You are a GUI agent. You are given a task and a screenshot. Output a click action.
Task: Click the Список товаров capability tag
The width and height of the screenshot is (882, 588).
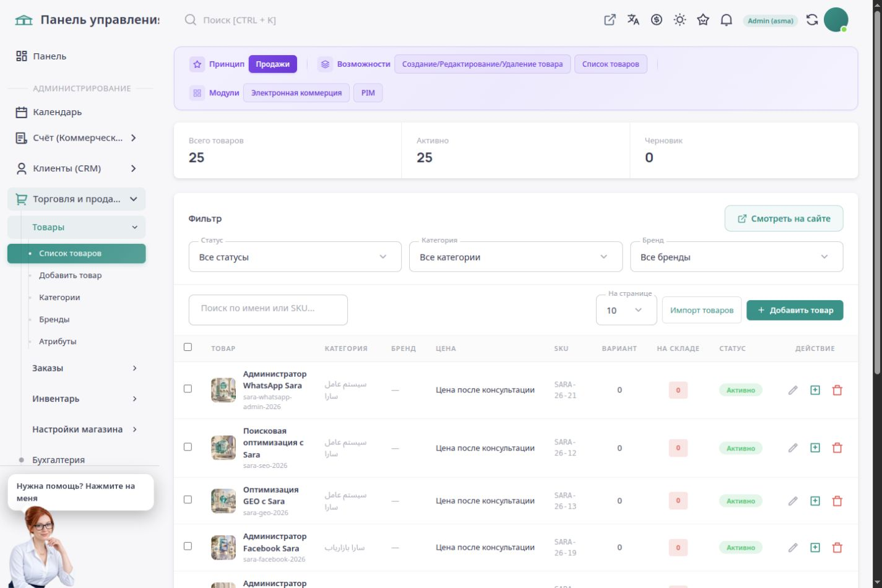(611, 64)
